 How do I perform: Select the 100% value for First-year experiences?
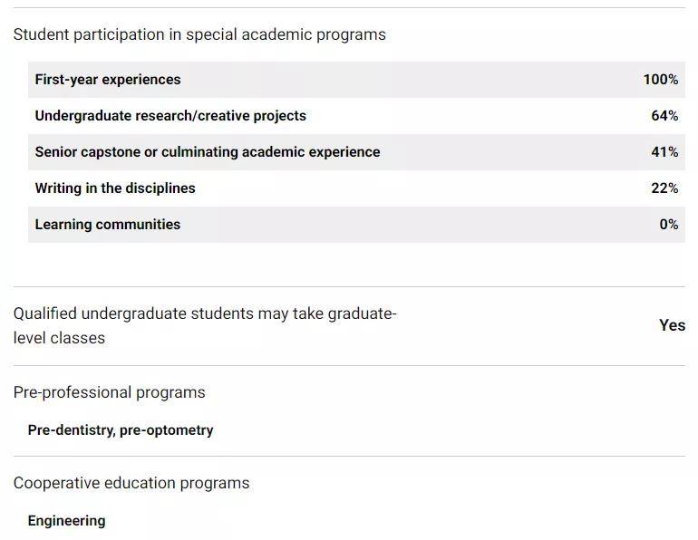(x=661, y=80)
